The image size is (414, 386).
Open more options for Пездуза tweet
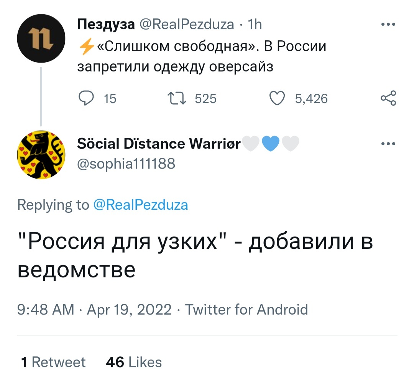point(388,24)
